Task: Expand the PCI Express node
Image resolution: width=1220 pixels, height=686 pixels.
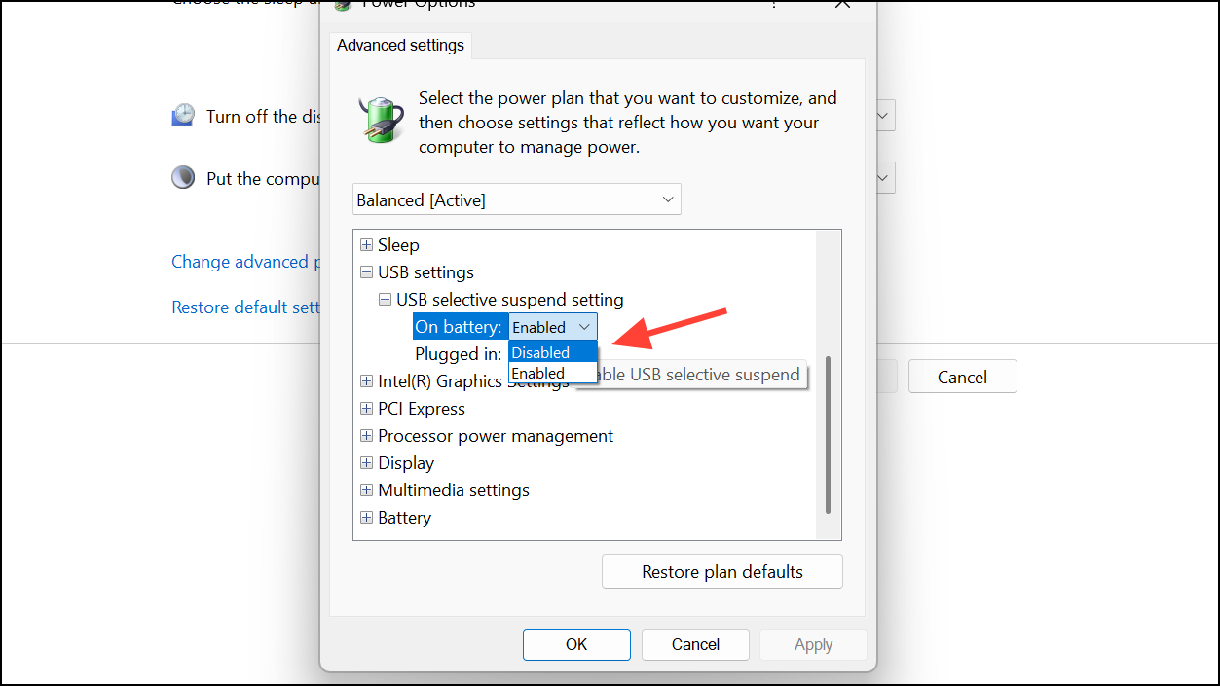Action: pyautogui.click(x=366, y=409)
